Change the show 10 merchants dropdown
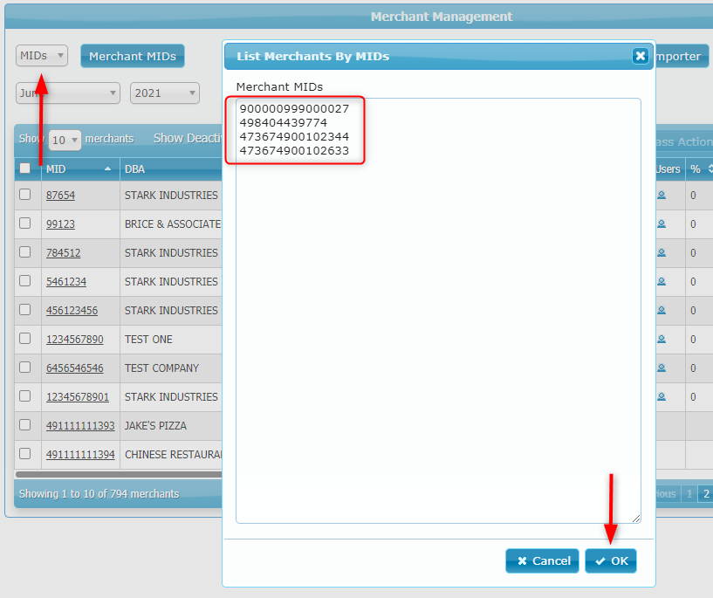The image size is (713, 598). point(65,140)
